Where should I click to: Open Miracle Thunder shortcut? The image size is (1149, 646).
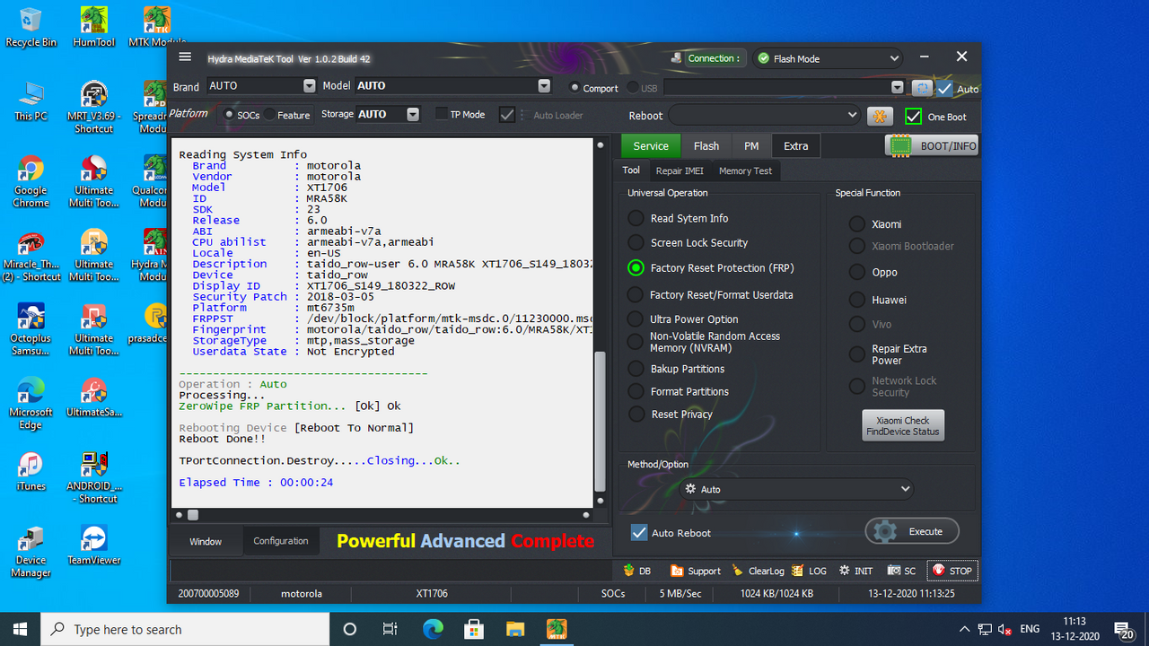pyautogui.click(x=31, y=256)
